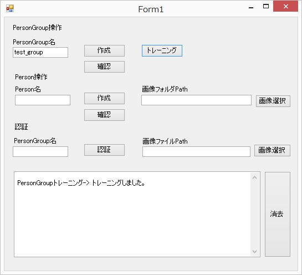The width and height of the screenshot is (302, 275).
Task: Click the log scrollbar down arrow
Action: tap(254, 252)
